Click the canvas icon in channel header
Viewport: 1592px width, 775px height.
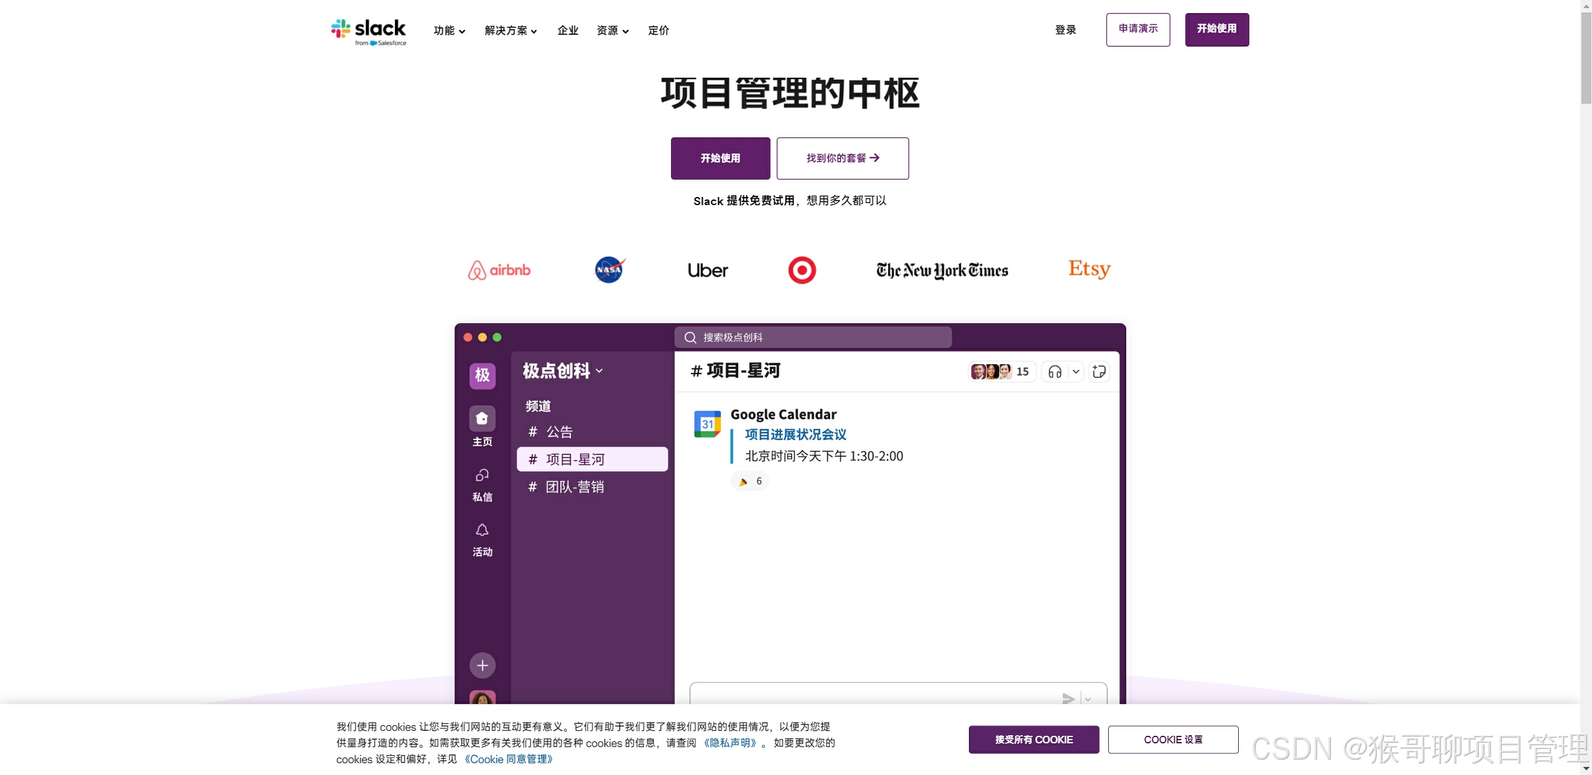(x=1099, y=372)
